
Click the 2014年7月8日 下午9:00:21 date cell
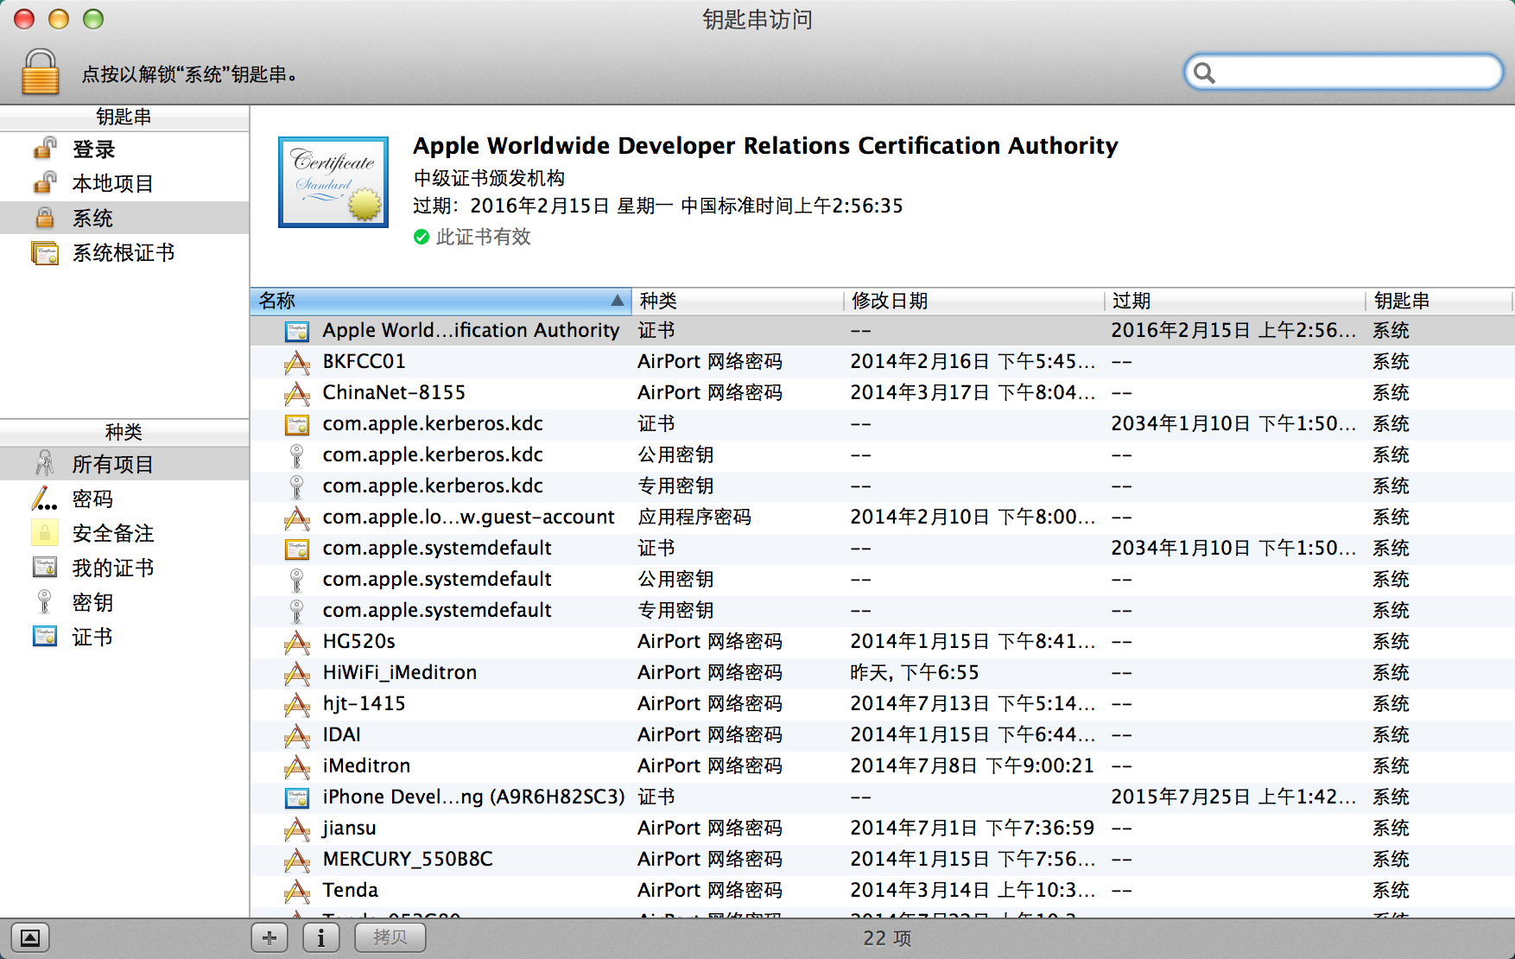(973, 765)
